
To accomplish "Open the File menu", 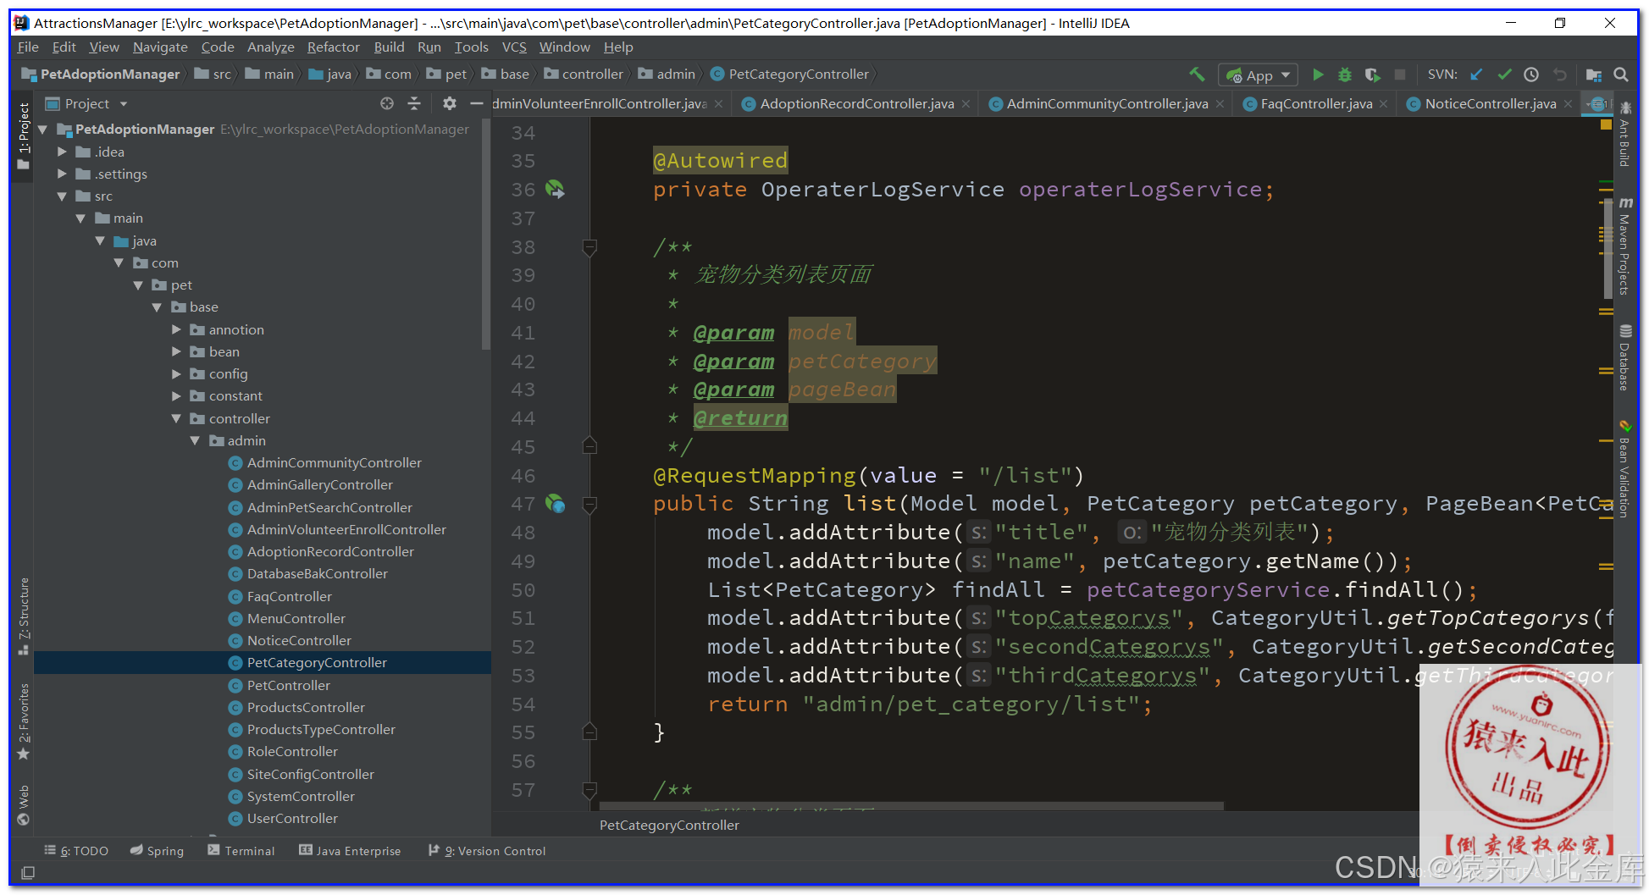I will tap(28, 47).
